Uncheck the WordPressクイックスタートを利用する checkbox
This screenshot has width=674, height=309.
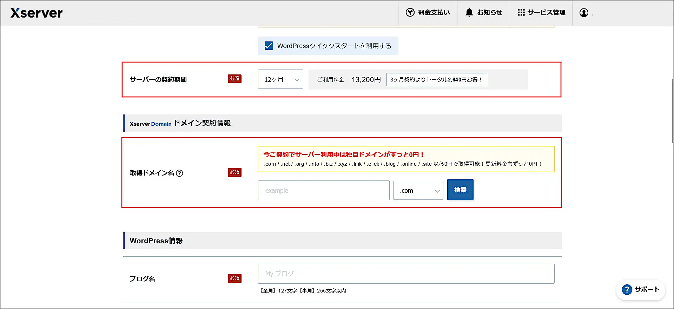(269, 46)
